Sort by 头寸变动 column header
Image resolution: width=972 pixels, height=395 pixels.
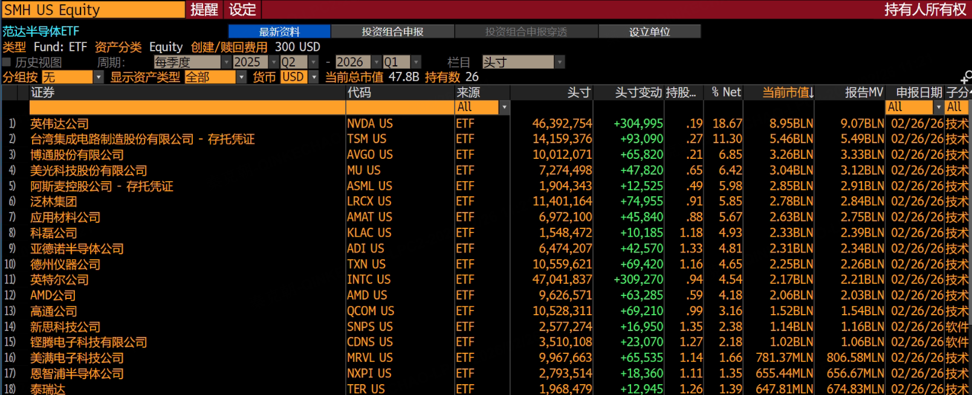pos(638,92)
